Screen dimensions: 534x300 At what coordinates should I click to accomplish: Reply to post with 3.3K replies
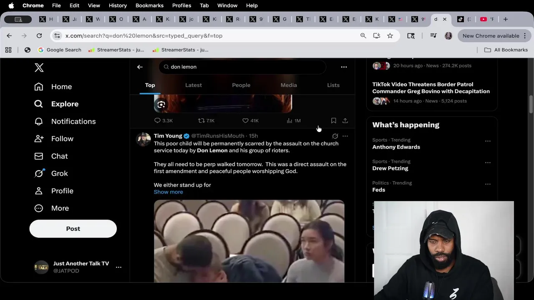pyautogui.click(x=163, y=120)
